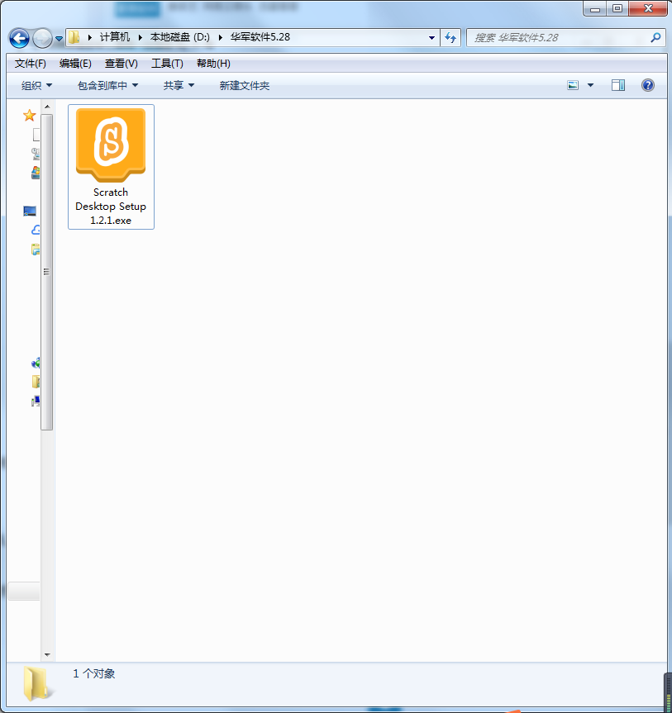Toggle the preview pane on the toolbar
The width and height of the screenshot is (672, 713).
[617, 84]
